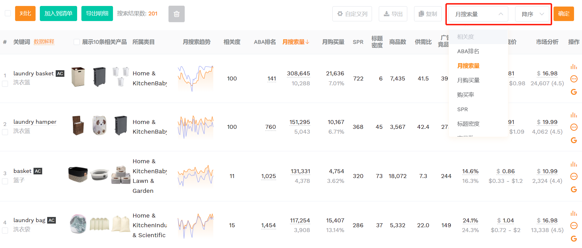Select ABA排名 in the sort dropdown list

(478, 51)
